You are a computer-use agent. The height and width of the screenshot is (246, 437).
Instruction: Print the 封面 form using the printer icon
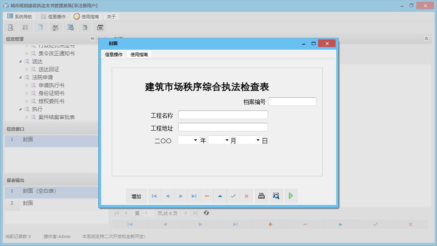pyautogui.click(x=261, y=195)
